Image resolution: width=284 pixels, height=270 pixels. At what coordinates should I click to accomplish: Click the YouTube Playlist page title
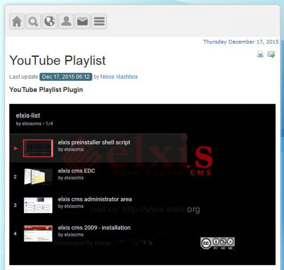[58, 61]
